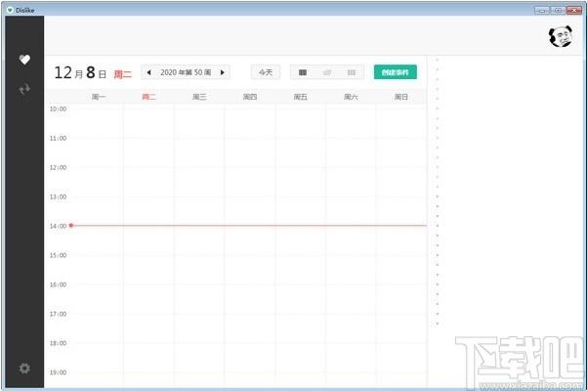Select the 周一 column header
Screen dimensions: 587x391
click(99, 97)
